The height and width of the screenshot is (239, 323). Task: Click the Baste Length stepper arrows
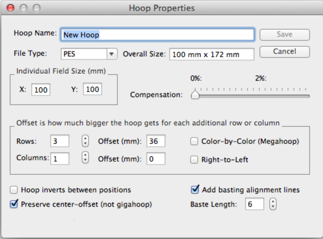(273, 204)
